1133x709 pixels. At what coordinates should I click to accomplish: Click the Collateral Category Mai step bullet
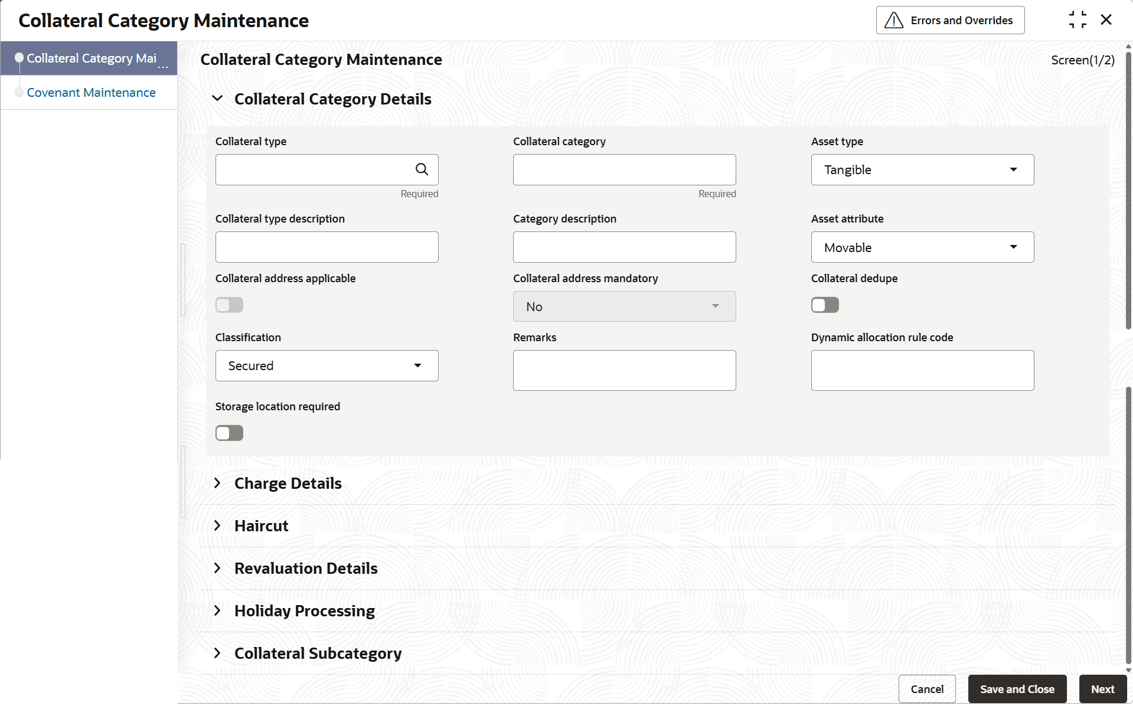click(x=19, y=58)
